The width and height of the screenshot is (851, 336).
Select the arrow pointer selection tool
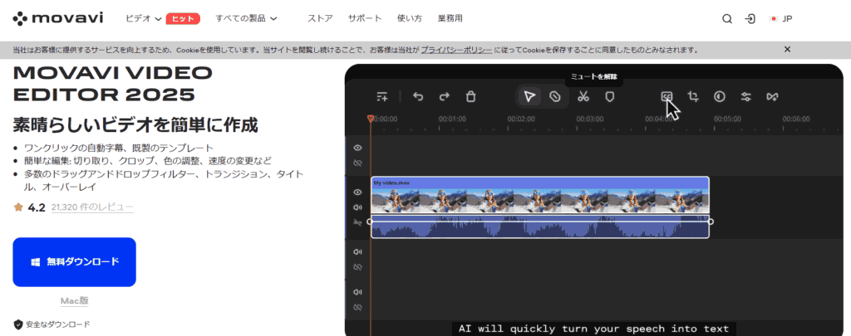pyautogui.click(x=529, y=96)
